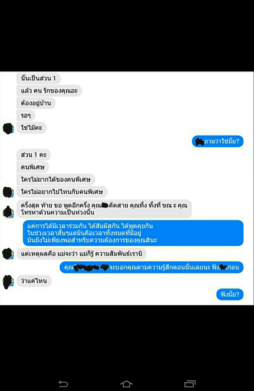Select the 'ใช่ไม้คะ' message bubble
This screenshot has height=391, width=254.
[x=31, y=128]
